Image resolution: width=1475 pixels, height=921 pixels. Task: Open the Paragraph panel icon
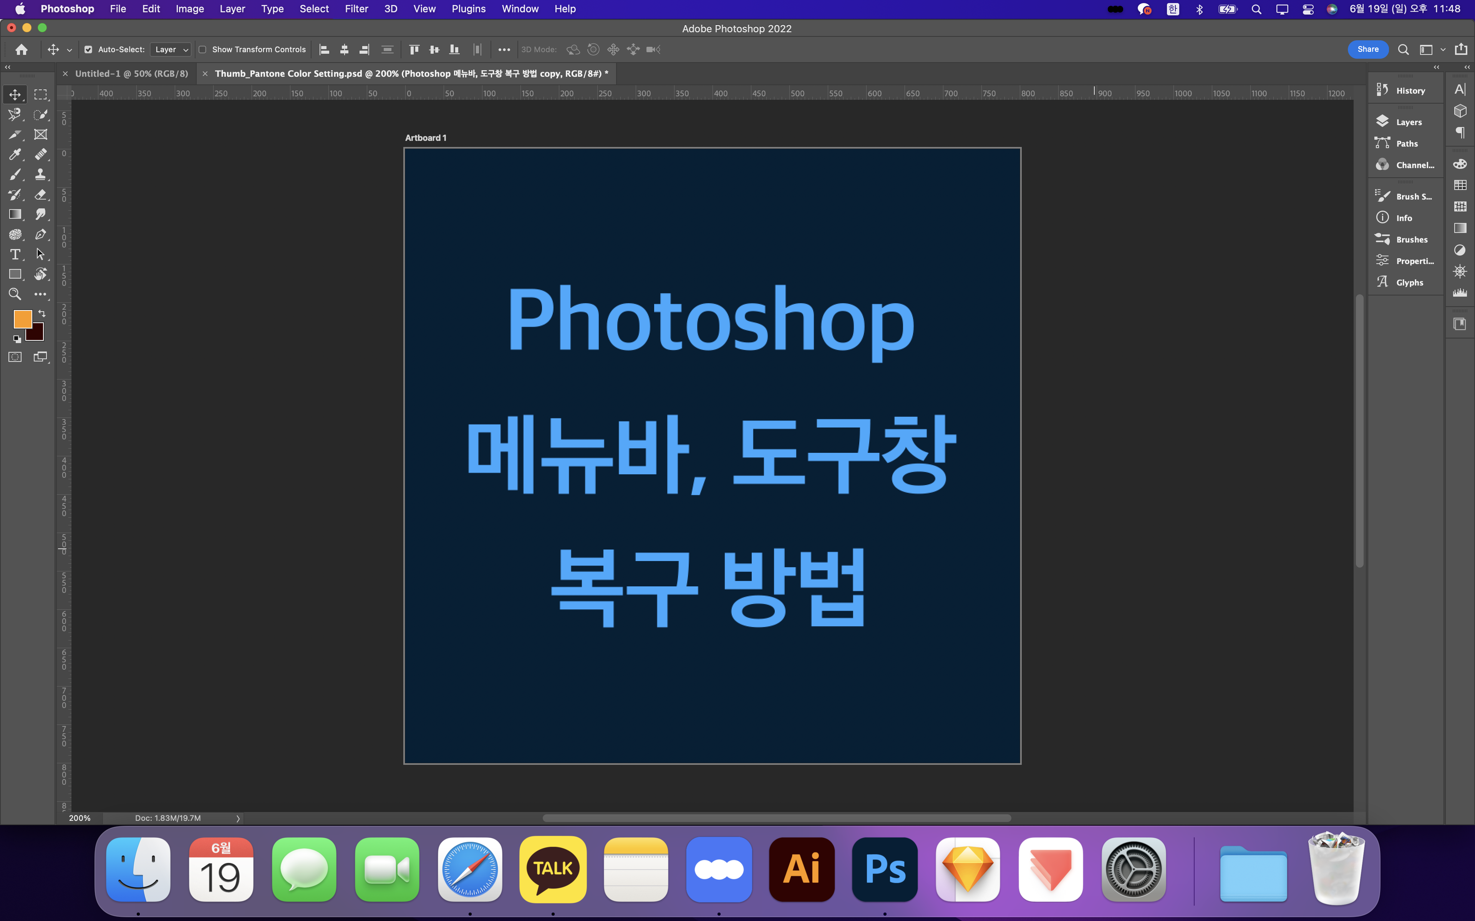[1460, 132]
